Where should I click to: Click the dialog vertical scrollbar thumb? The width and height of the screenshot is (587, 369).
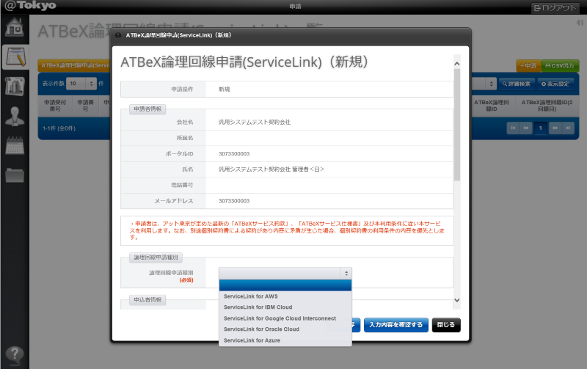tap(456, 125)
